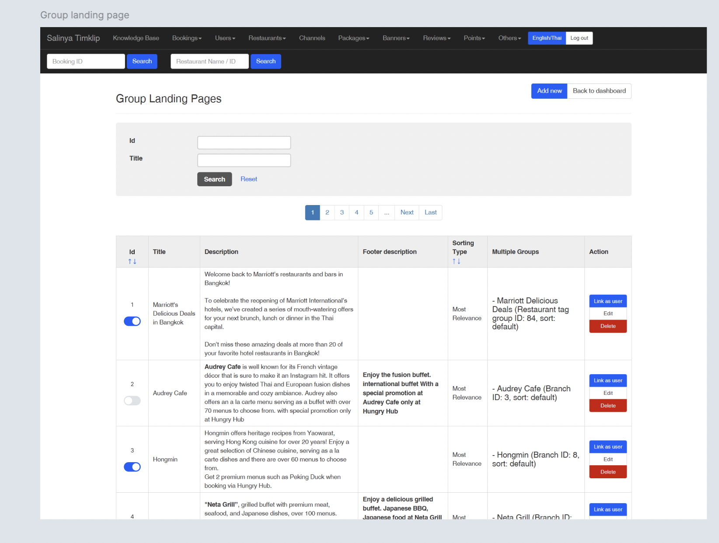Screen dimensions: 719x543
Task: Switch language with English/Thai button
Action: click(547, 38)
